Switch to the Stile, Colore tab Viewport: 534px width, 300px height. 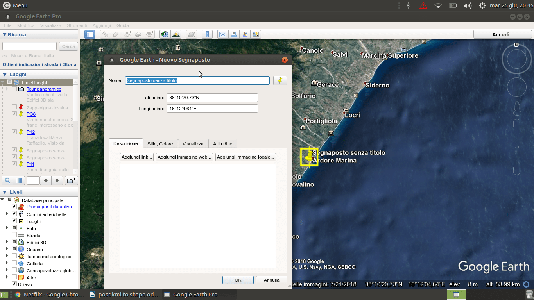[160, 143]
